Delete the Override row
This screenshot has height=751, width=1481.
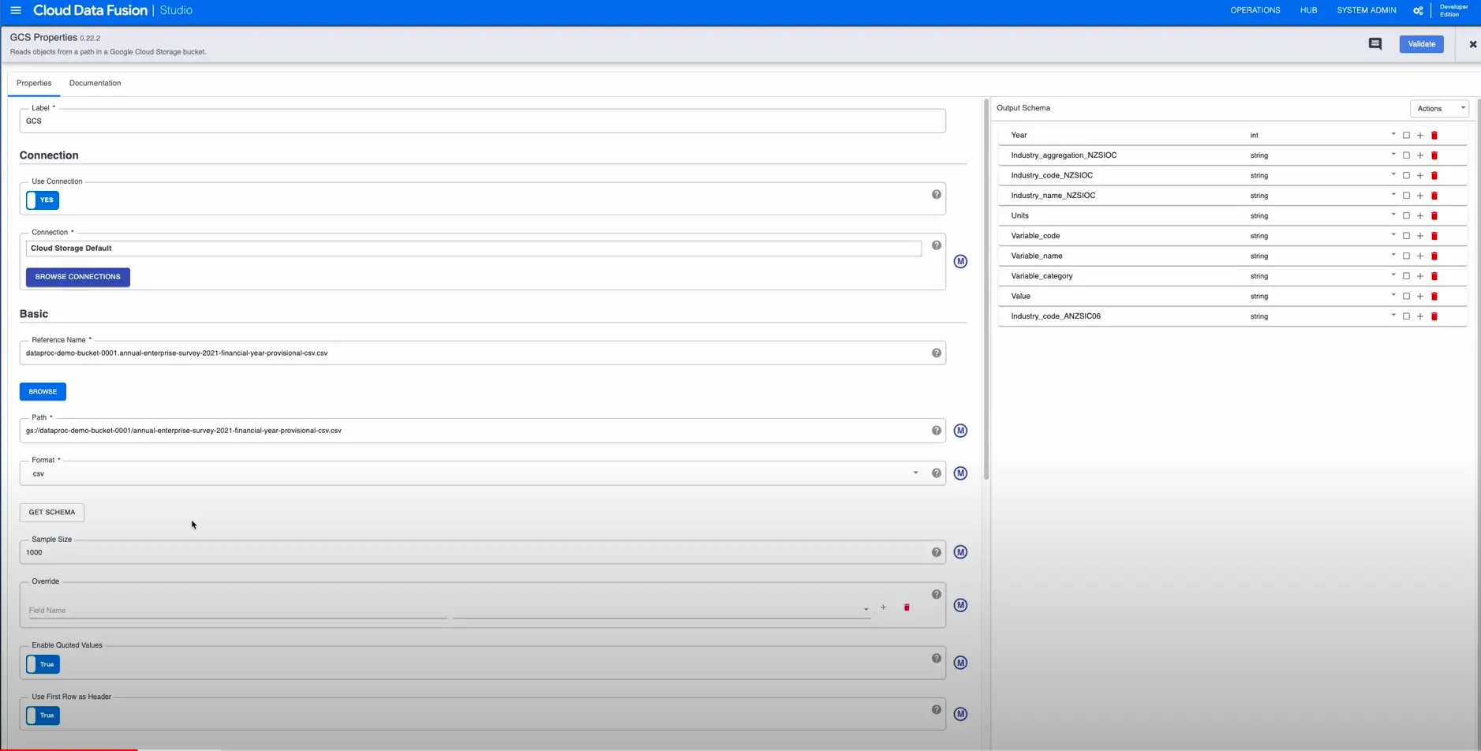(907, 607)
